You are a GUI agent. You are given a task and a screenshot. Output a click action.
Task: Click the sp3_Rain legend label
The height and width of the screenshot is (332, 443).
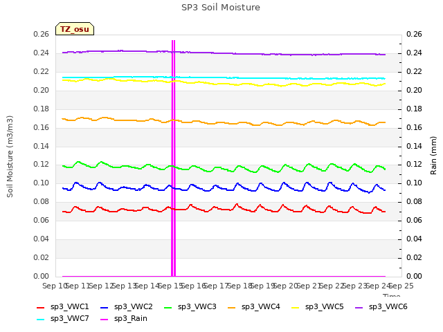coord(131,319)
